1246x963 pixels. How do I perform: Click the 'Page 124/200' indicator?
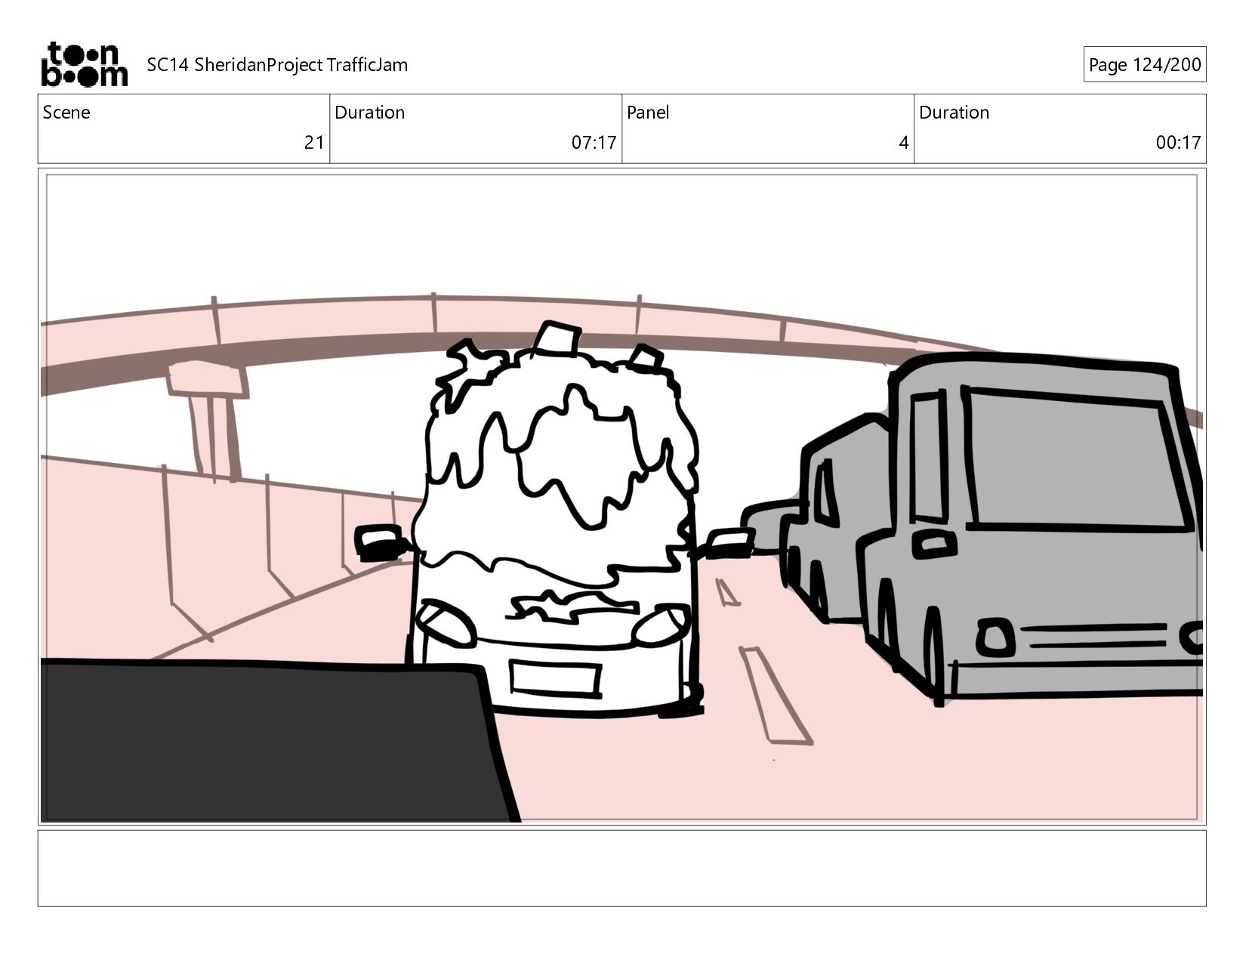[1144, 65]
